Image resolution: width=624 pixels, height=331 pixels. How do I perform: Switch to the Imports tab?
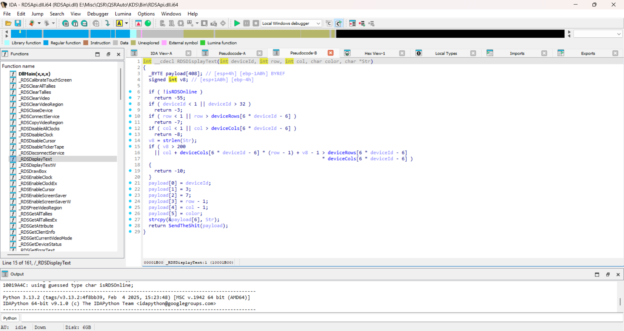(517, 53)
